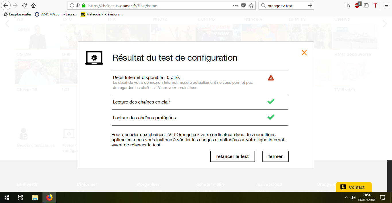Open the 'Les plus visités' bookmarks folder
The height and width of the screenshot is (203, 392).
point(20,14)
